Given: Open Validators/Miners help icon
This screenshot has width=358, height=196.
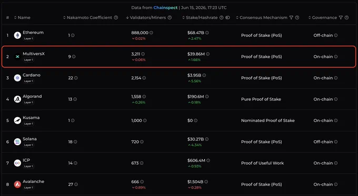Looking at the screenshot, I should [170, 17].
